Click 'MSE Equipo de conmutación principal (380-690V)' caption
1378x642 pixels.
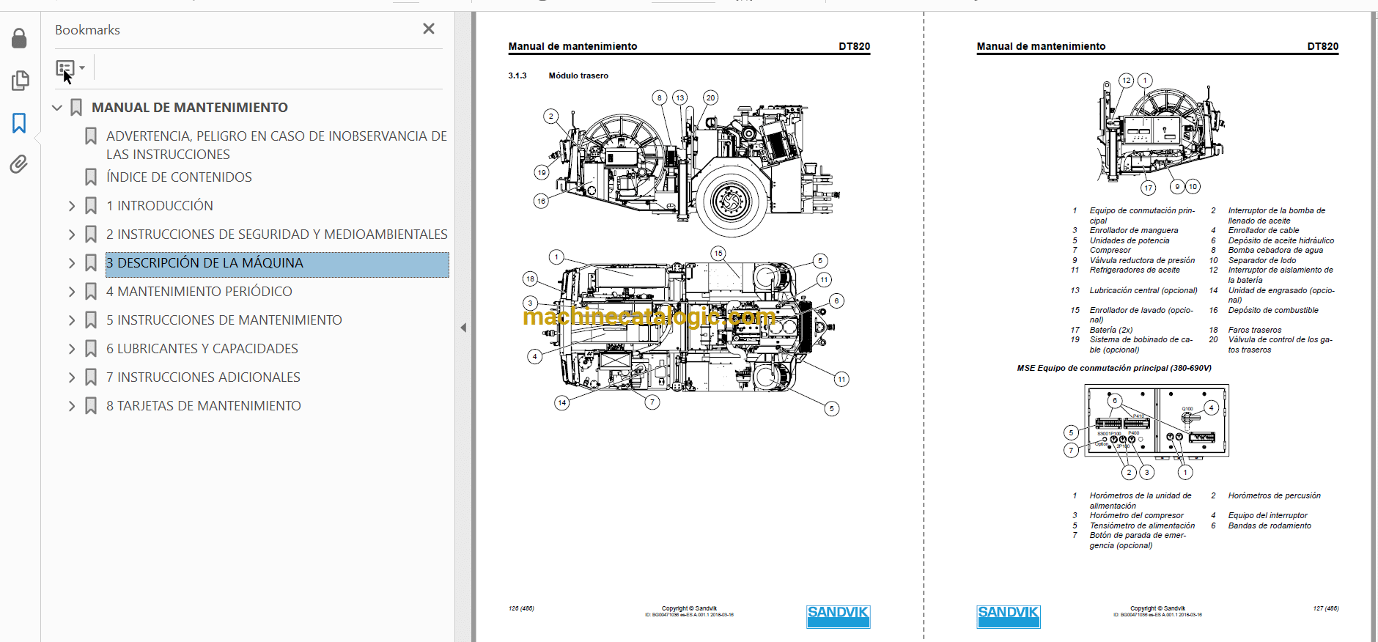pyautogui.click(x=1114, y=368)
